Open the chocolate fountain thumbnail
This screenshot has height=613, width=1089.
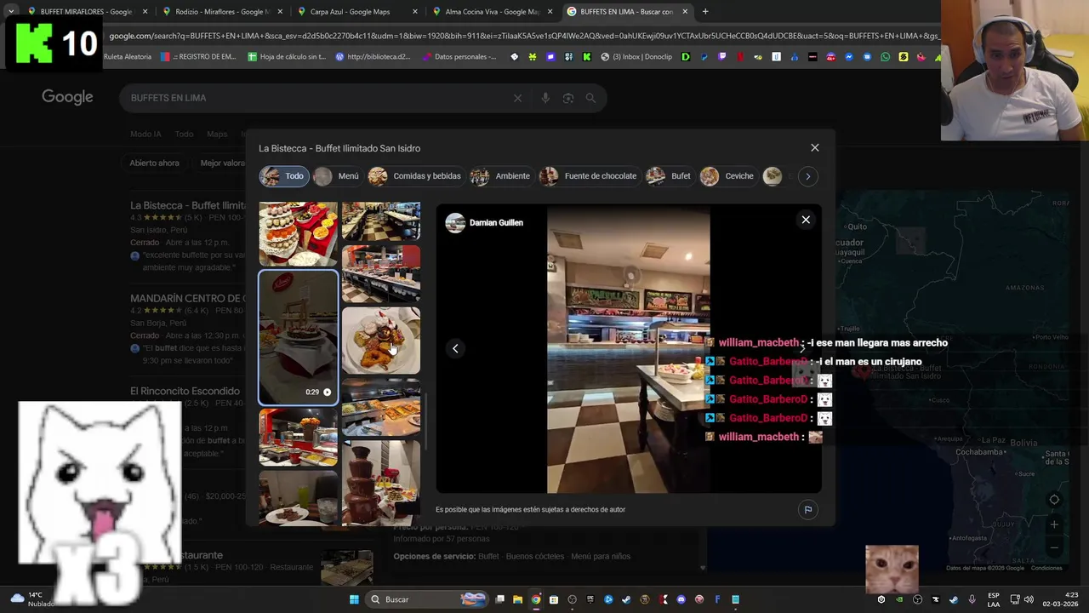pyautogui.click(x=380, y=482)
